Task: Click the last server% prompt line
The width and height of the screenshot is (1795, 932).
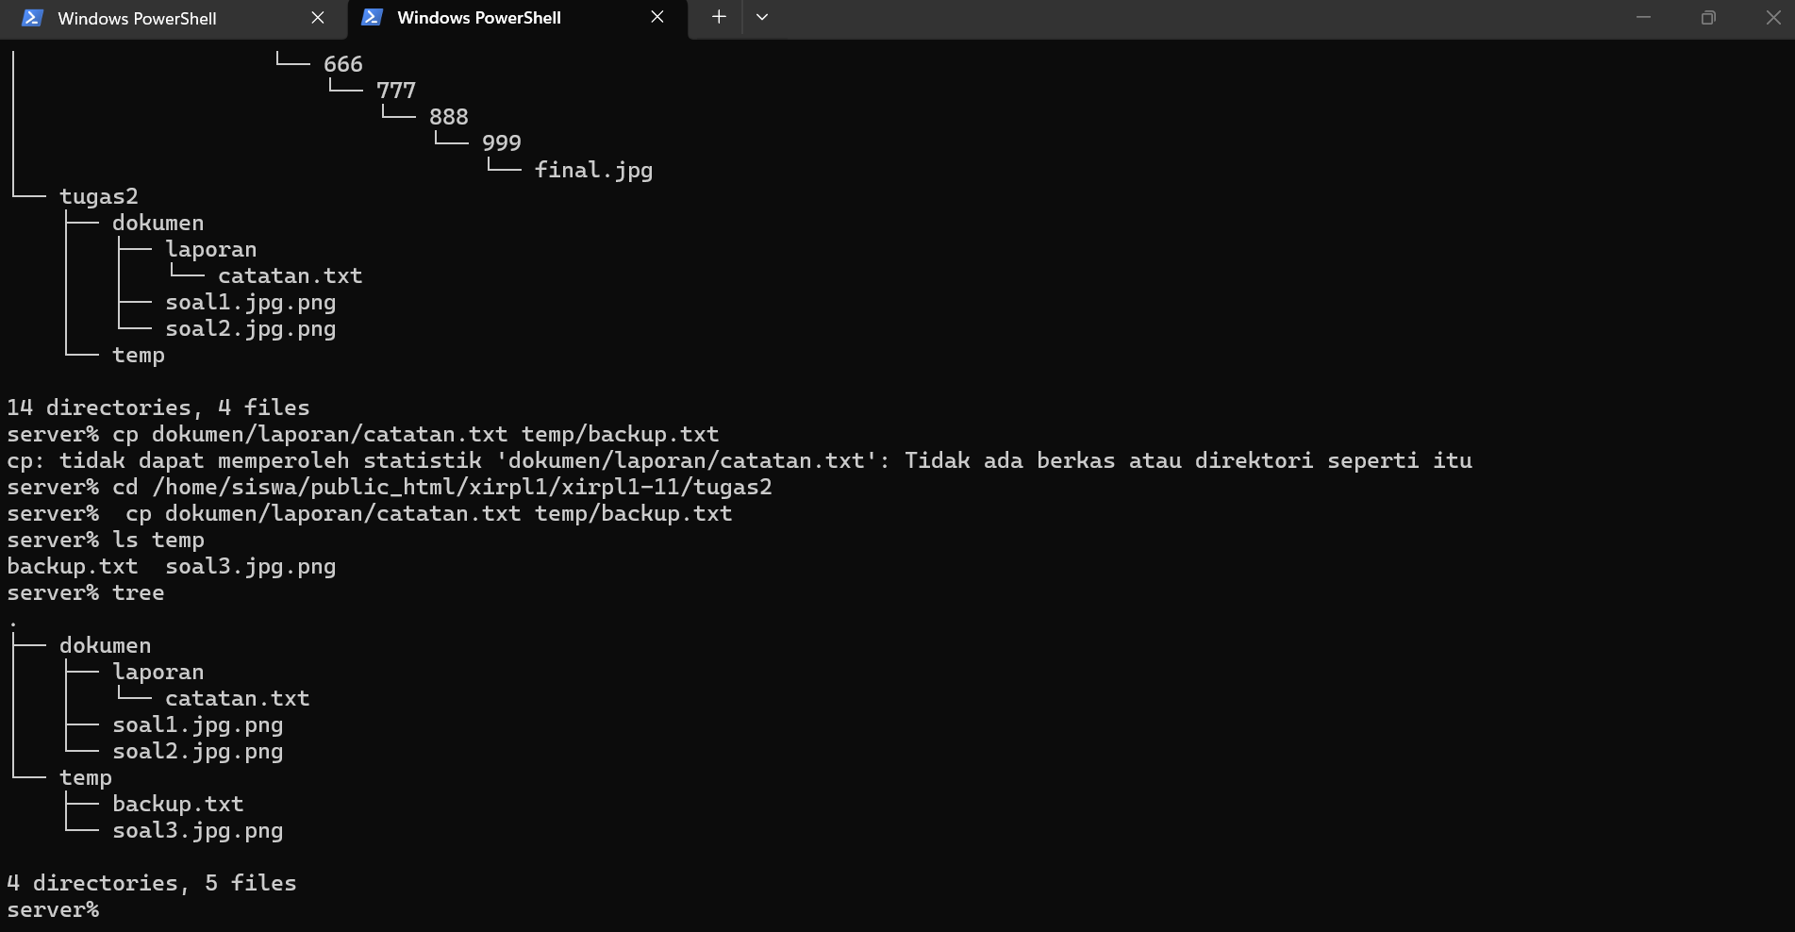Action: (53, 909)
